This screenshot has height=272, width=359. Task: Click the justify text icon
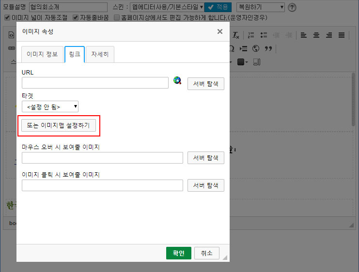(342, 35)
